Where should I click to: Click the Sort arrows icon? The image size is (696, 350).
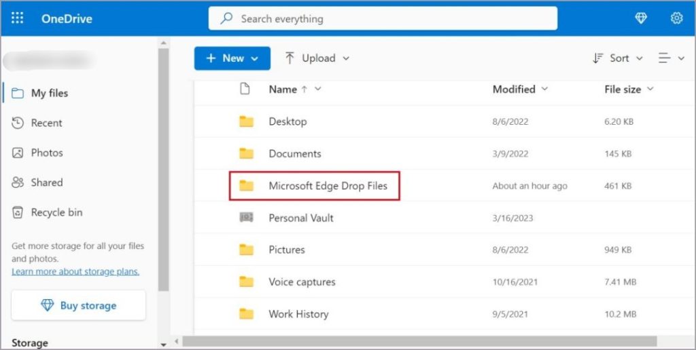click(x=598, y=58)
